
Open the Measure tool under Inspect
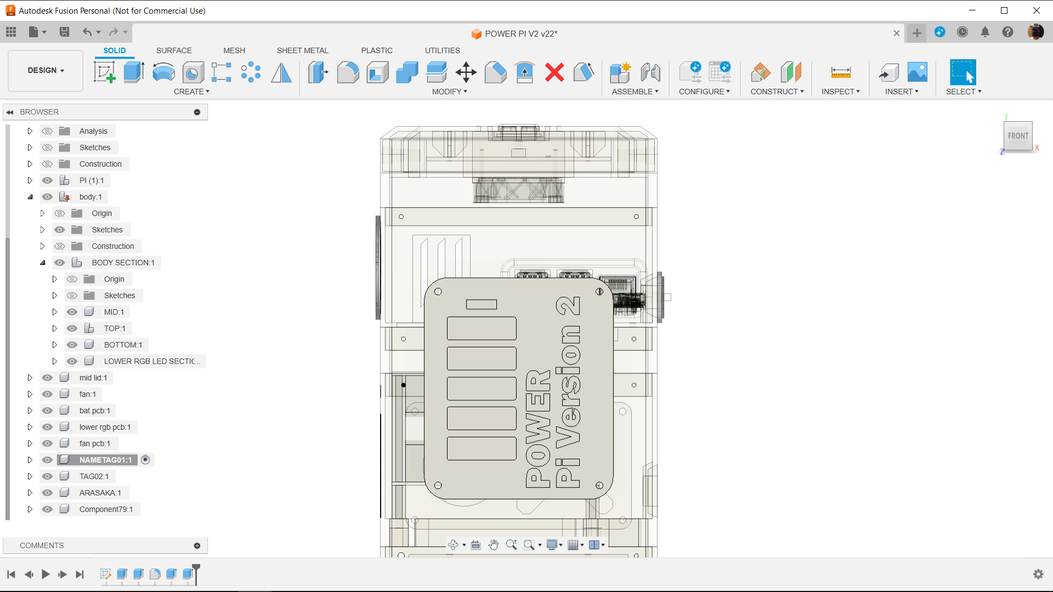840,72
